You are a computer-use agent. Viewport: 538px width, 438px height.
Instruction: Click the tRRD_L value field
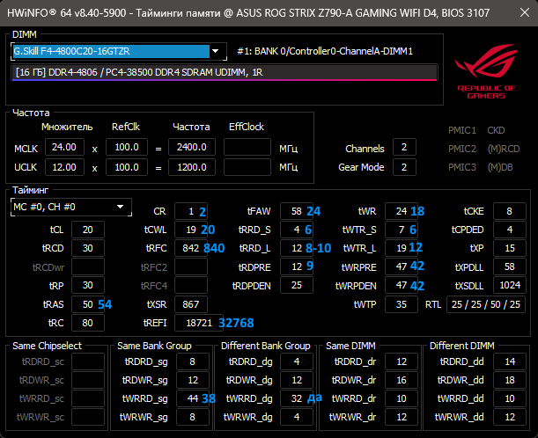pyautogui.click(x=297, y=248)
